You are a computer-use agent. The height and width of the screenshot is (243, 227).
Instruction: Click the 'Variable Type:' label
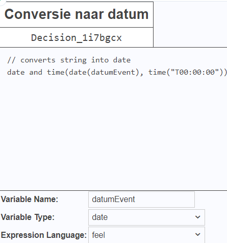click(x=28, y=217)
